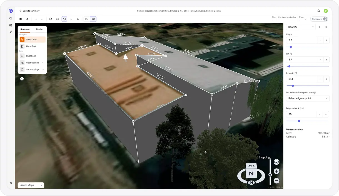Choose the Roof Face tool
Screen dimensions: 339x196
tap(32, 56)
